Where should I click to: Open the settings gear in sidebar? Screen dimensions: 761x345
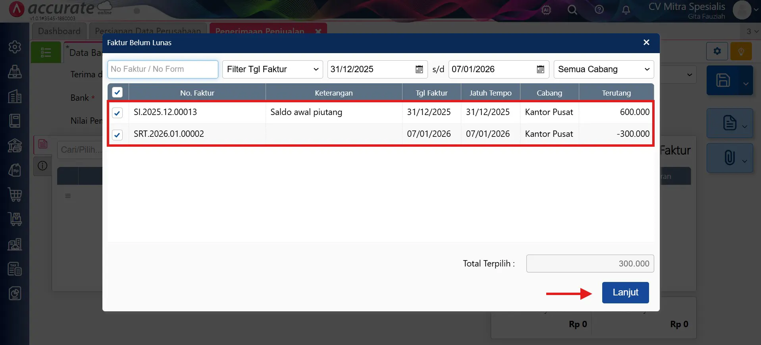tap(15, 47)
